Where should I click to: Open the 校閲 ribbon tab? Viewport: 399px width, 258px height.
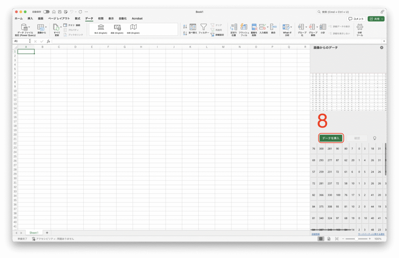(x=101, y=19)
